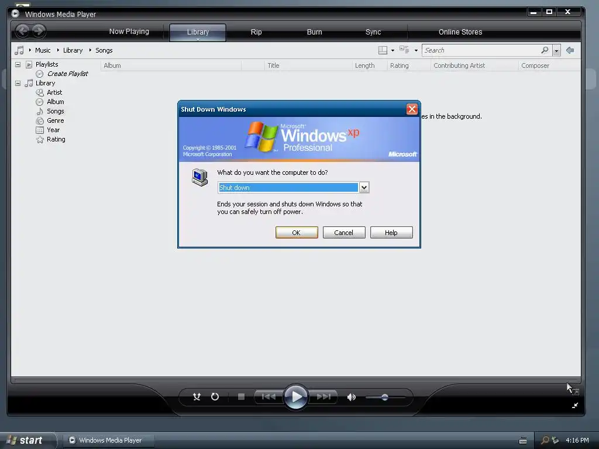Click the music note category icon in breadcrumb
The height and width of the screenshot is (449, 599).
point(19,50)
